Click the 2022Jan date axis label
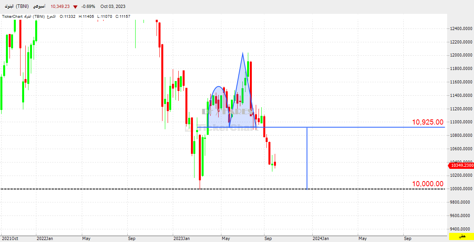The image size is (474, 242). pos(45,239)
